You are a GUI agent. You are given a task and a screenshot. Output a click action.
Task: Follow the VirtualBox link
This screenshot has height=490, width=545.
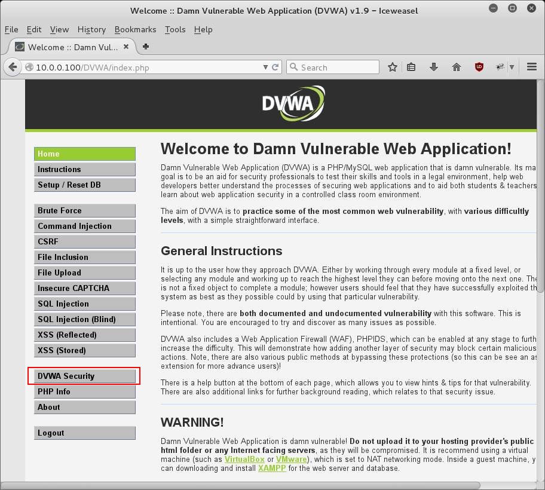point(244,460)
